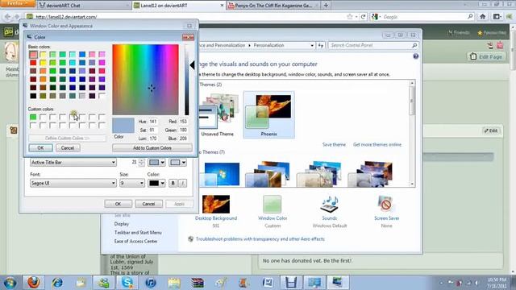Click the luminance slider bar
Image resolution: width=516 pixels, height=290 pixels.
coord(187,80)
